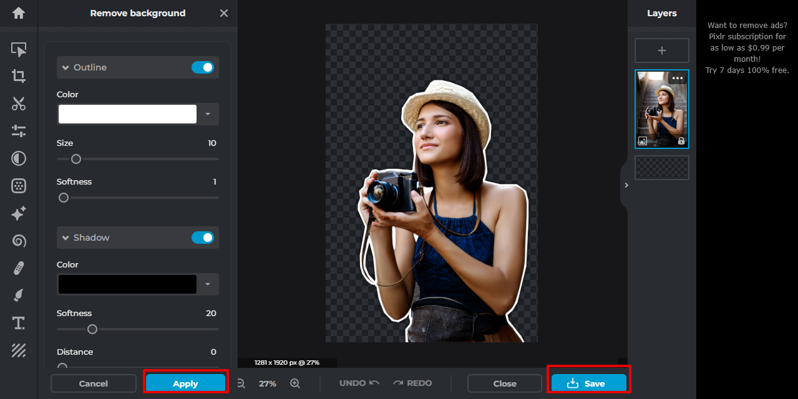798x399 pixels.
Task: Click the Save button
Action: (589, 383)
